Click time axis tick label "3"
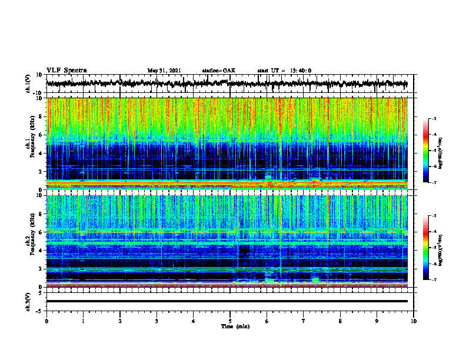466x360 pixels. pos(157,321)
